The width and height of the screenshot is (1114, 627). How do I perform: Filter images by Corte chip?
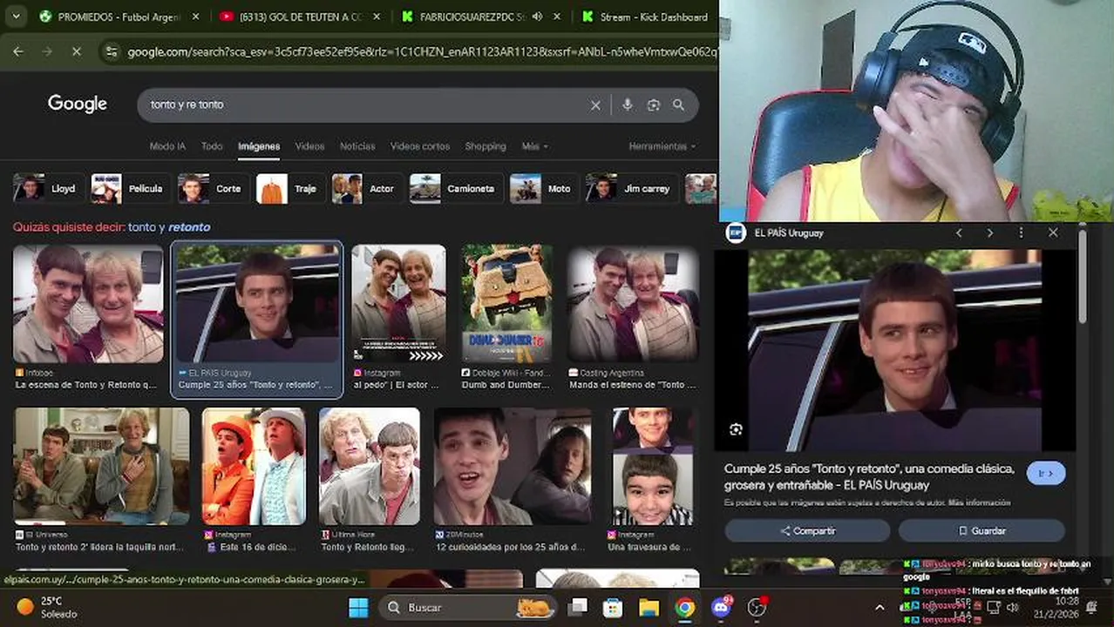pos(214,188)
